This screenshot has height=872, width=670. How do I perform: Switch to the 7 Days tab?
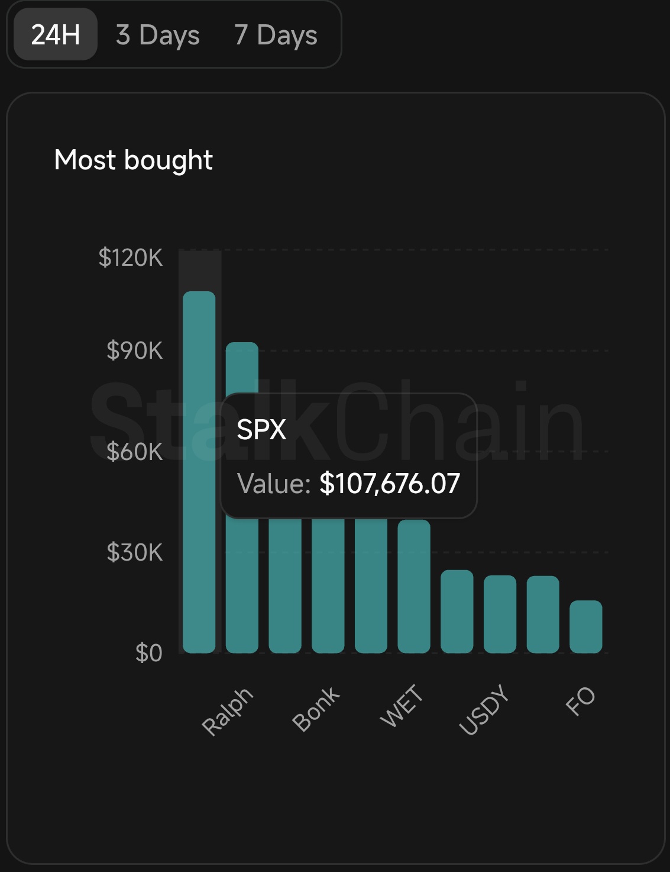point(276,34)
